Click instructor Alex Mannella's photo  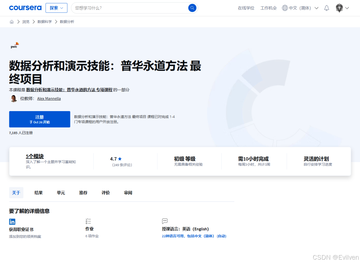tap(14, 98)
